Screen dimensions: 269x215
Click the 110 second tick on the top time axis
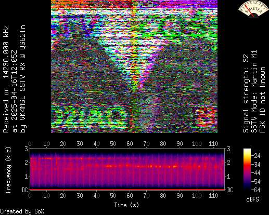[213, 144]
